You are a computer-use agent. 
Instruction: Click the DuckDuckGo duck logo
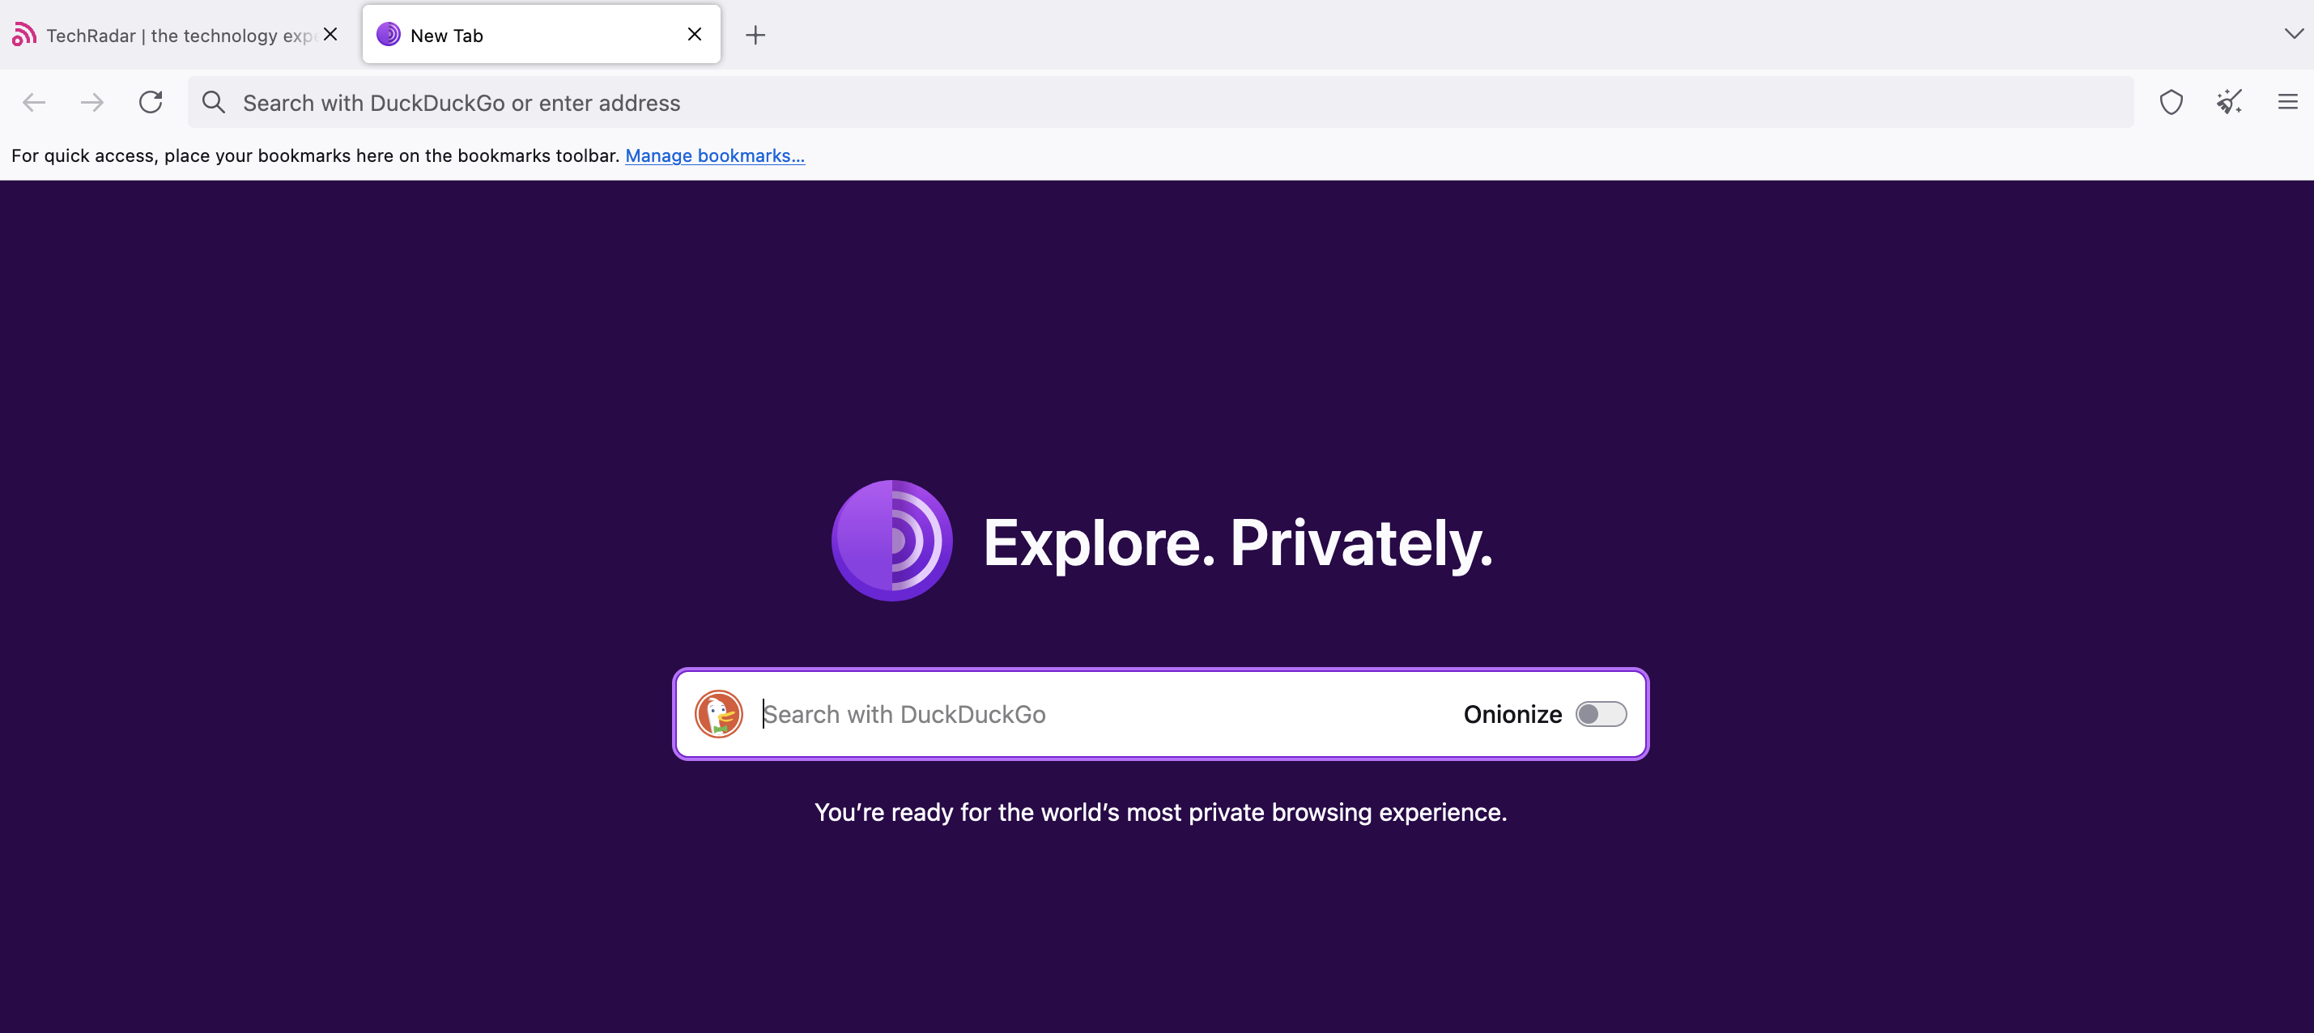pos(719,714)
